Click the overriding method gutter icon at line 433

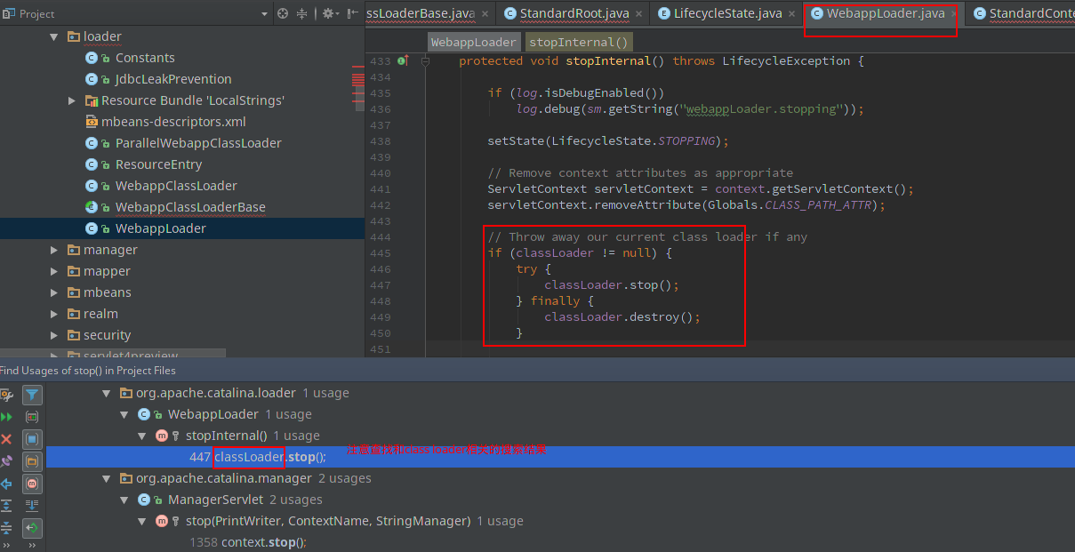(x=403, y=61)
